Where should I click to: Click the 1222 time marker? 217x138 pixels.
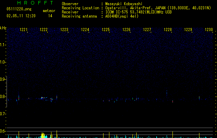(43, 30)
